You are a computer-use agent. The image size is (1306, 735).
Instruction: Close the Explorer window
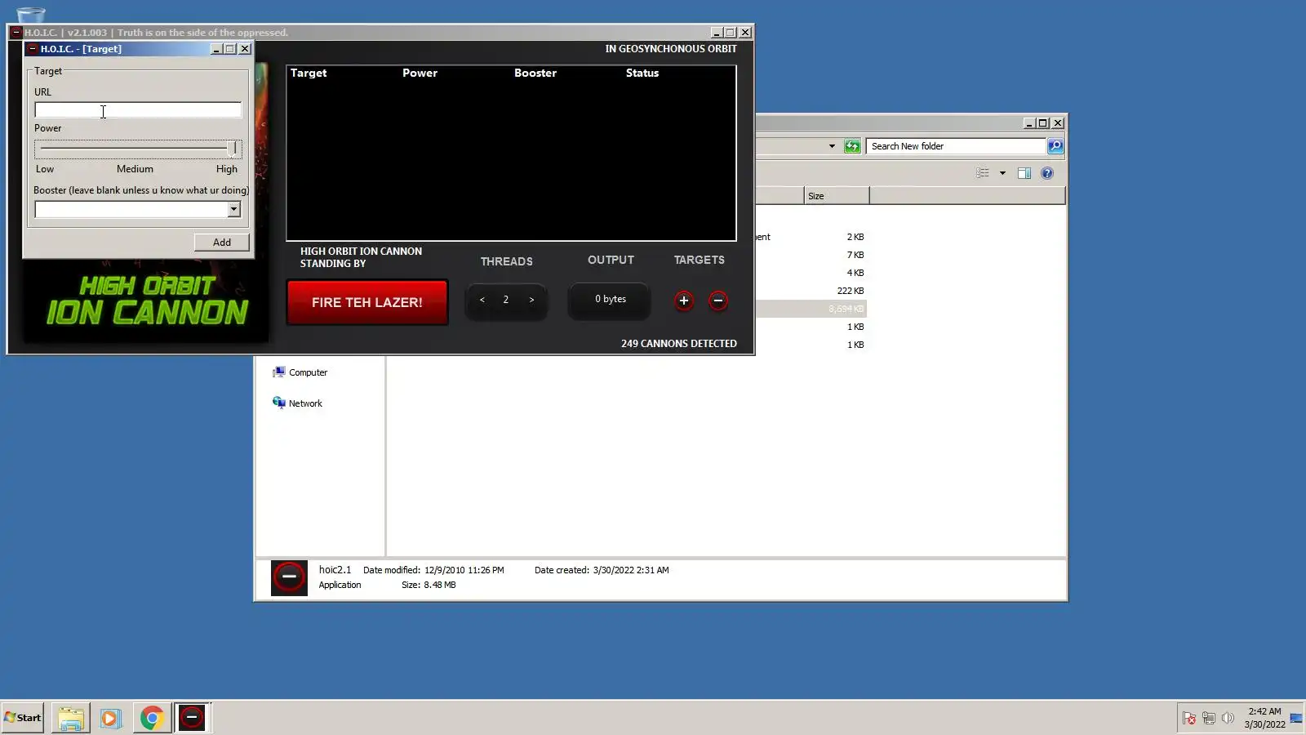(x=1058, y=123)
